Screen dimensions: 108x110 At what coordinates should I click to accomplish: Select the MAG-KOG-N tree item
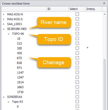pos(15,14)
